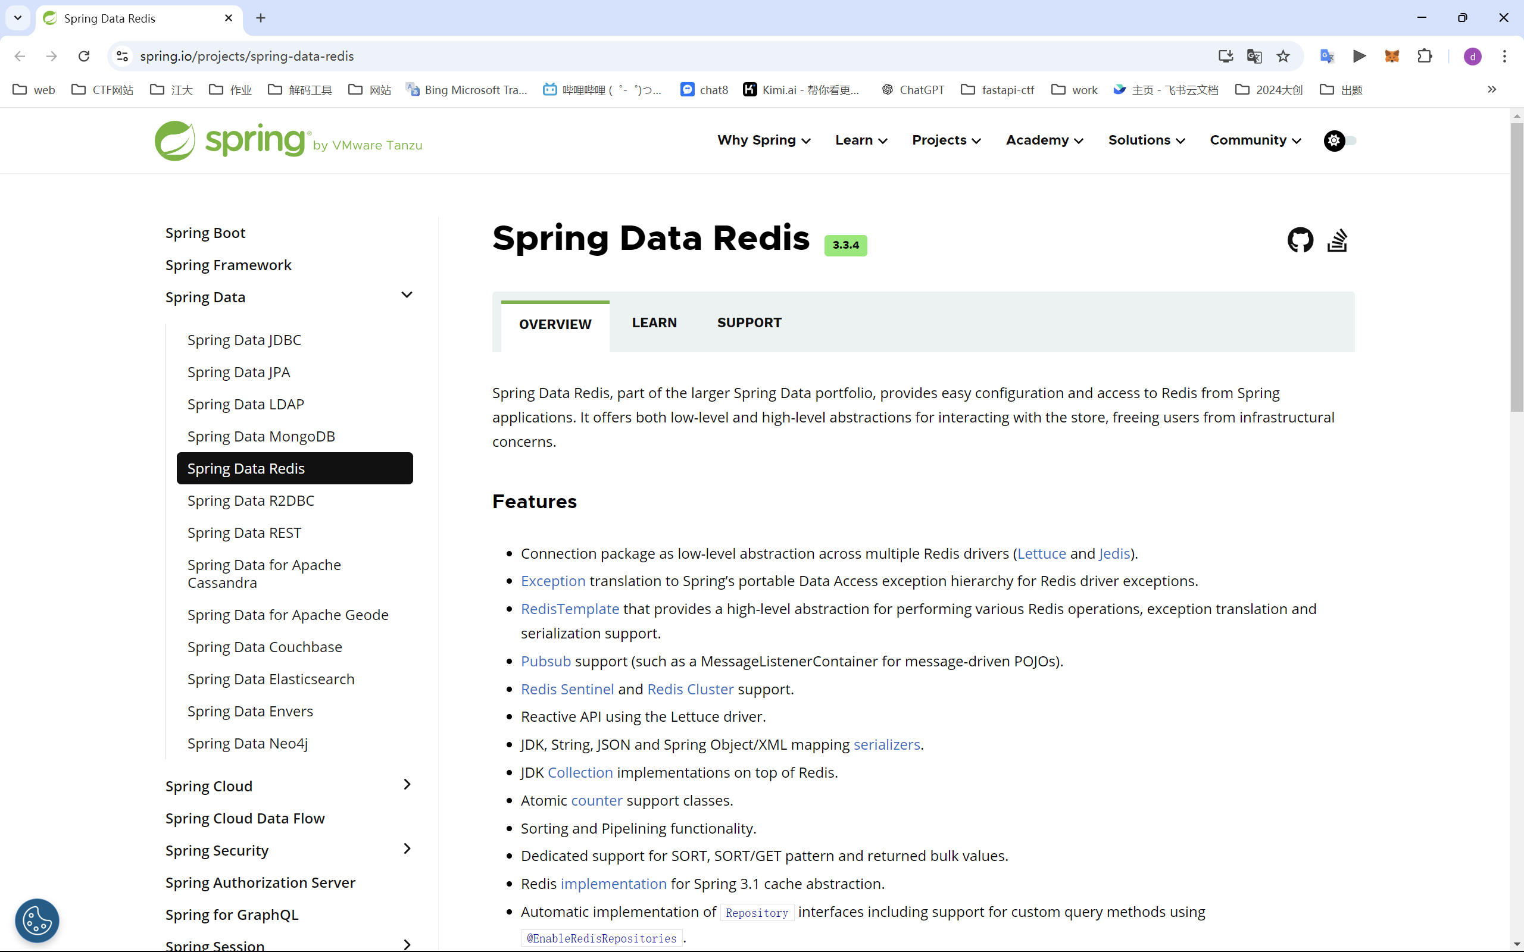This screenshot has width=1524, height=952.
Task: Switch to the SUPPORT tab
Action: click(749, 323)
